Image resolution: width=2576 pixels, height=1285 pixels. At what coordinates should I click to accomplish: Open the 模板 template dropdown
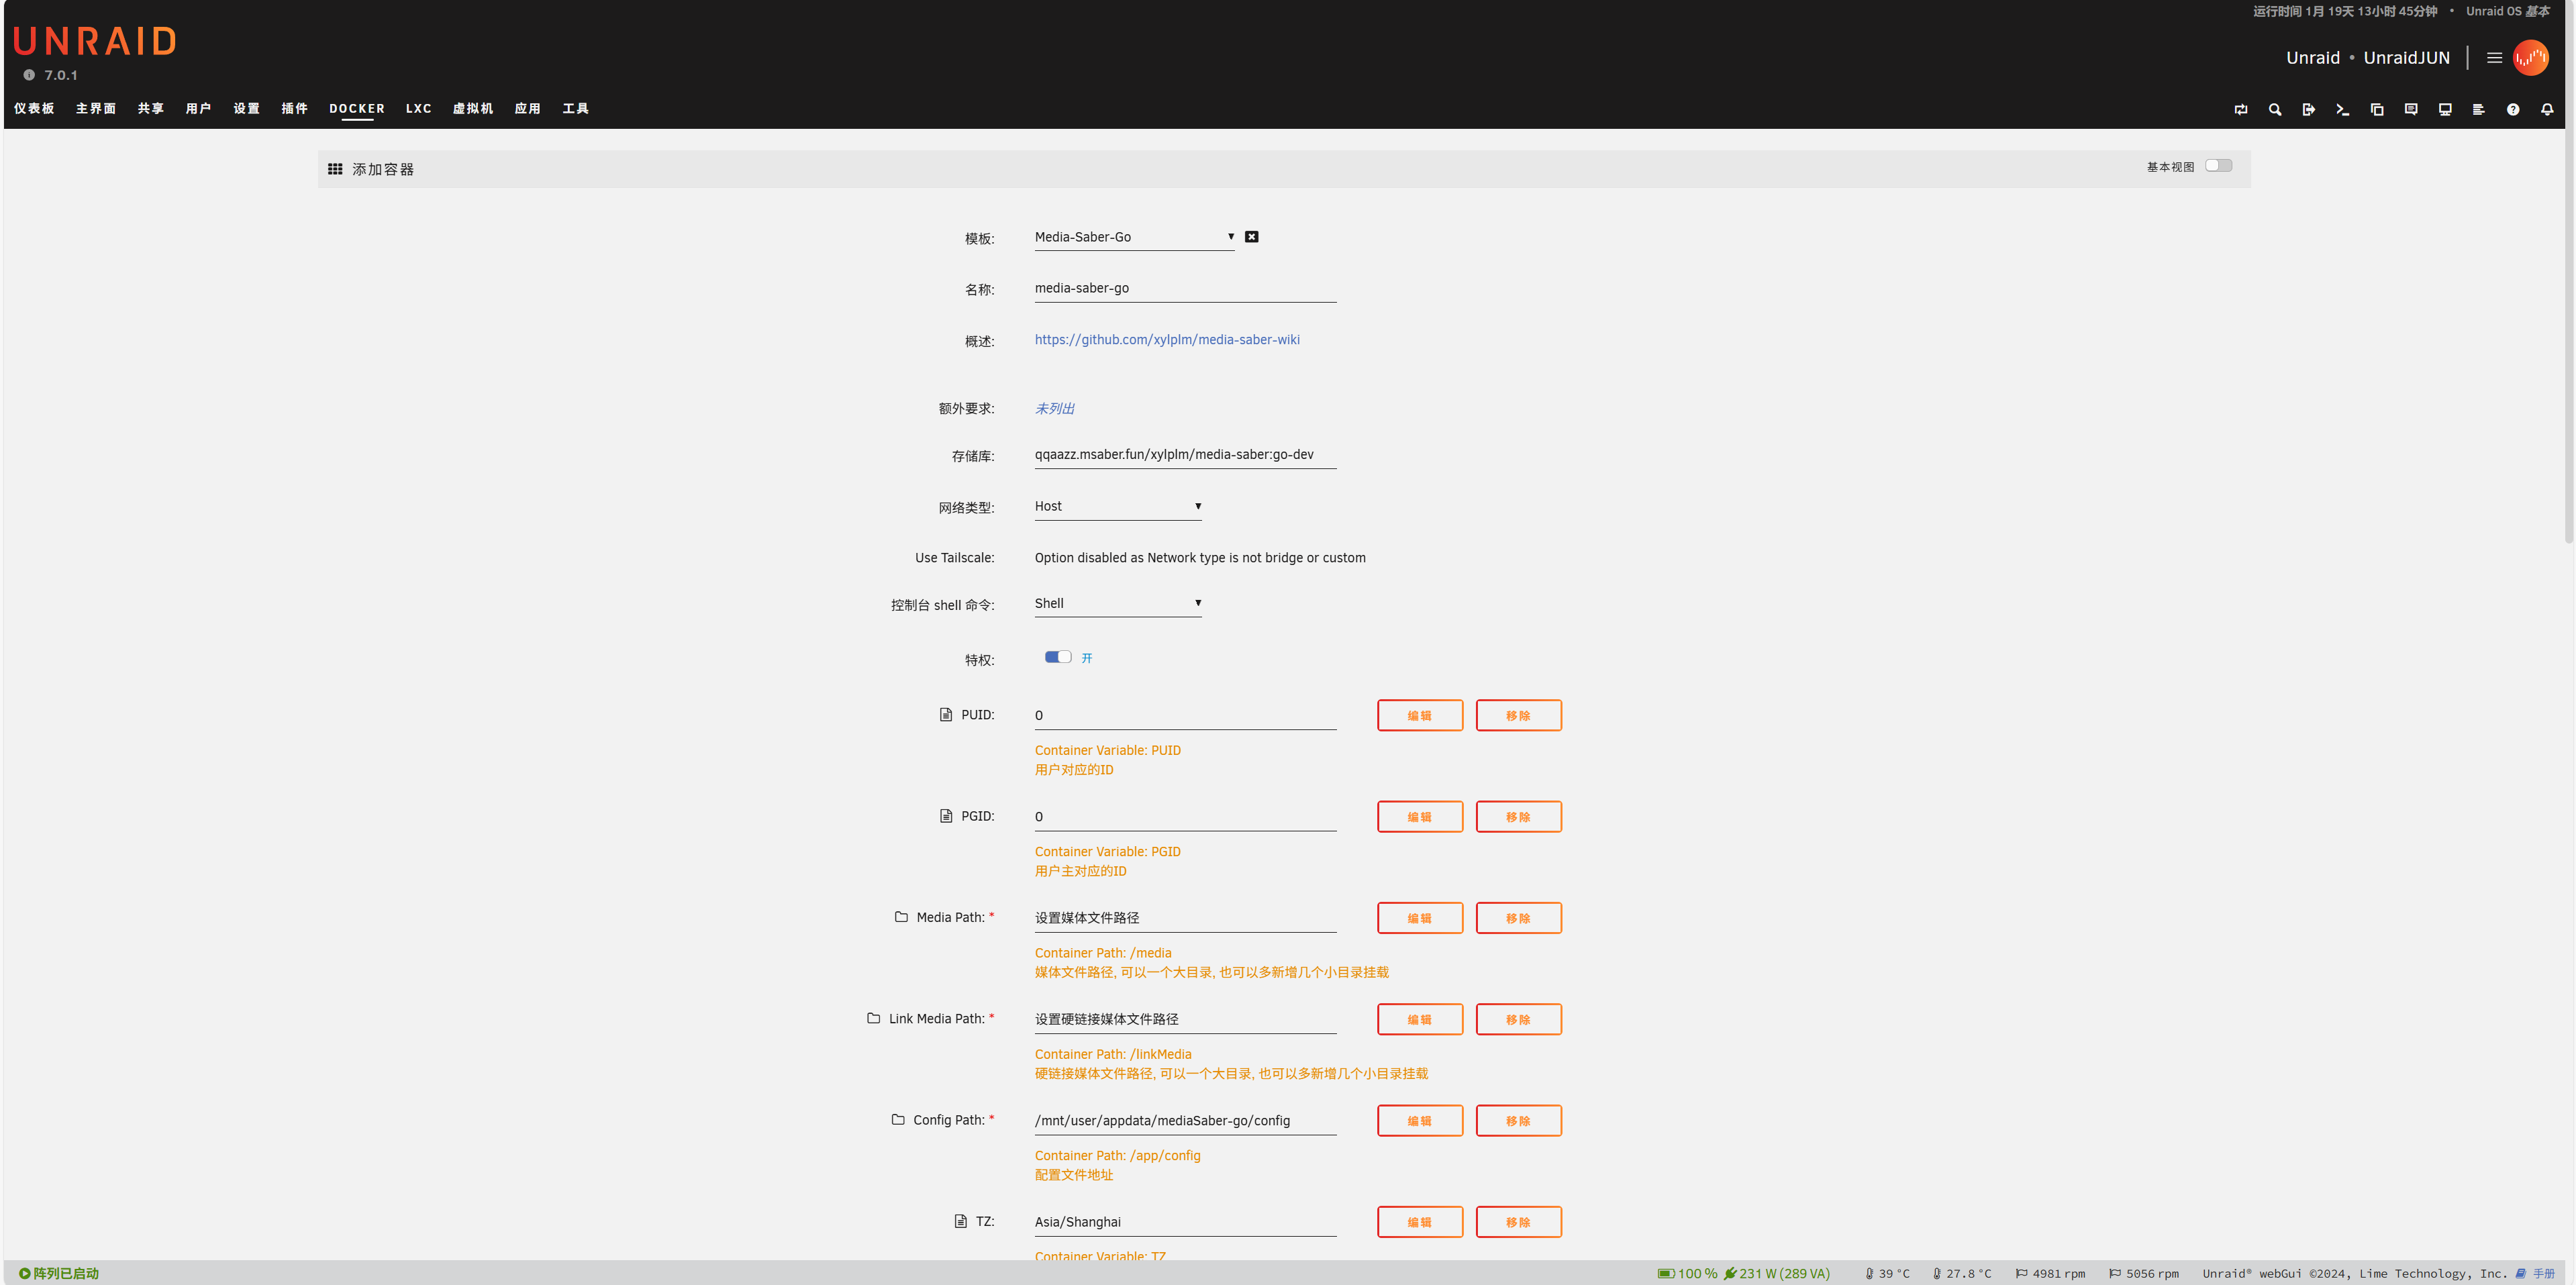(1133, 237)
